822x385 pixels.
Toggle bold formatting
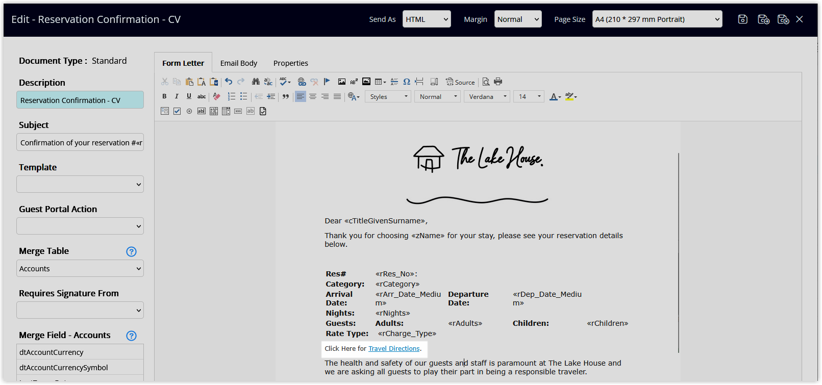tap(164, 96)
